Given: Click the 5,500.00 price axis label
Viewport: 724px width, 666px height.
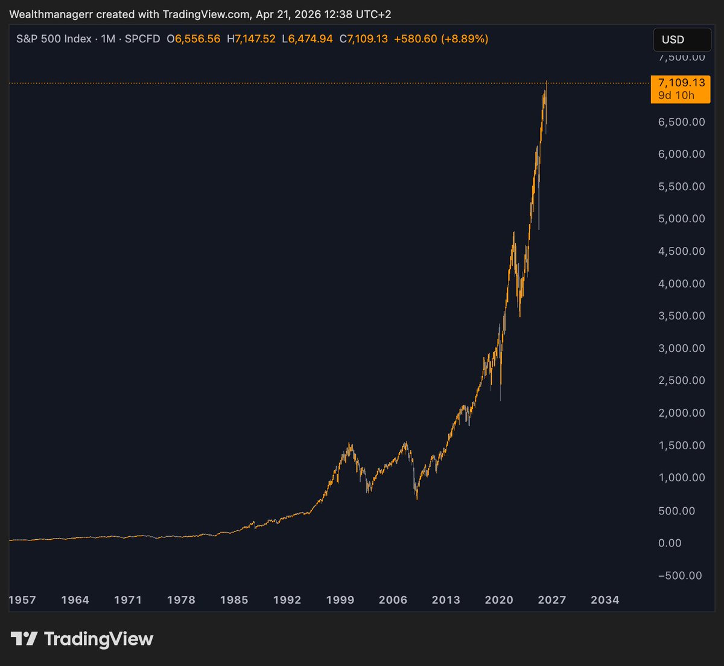Looking at the screenshot, I should 681,187.
